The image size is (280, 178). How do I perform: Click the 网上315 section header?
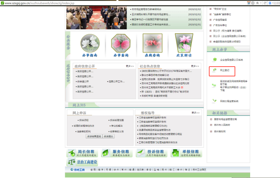pyautogui.click(x=79, y=105)
